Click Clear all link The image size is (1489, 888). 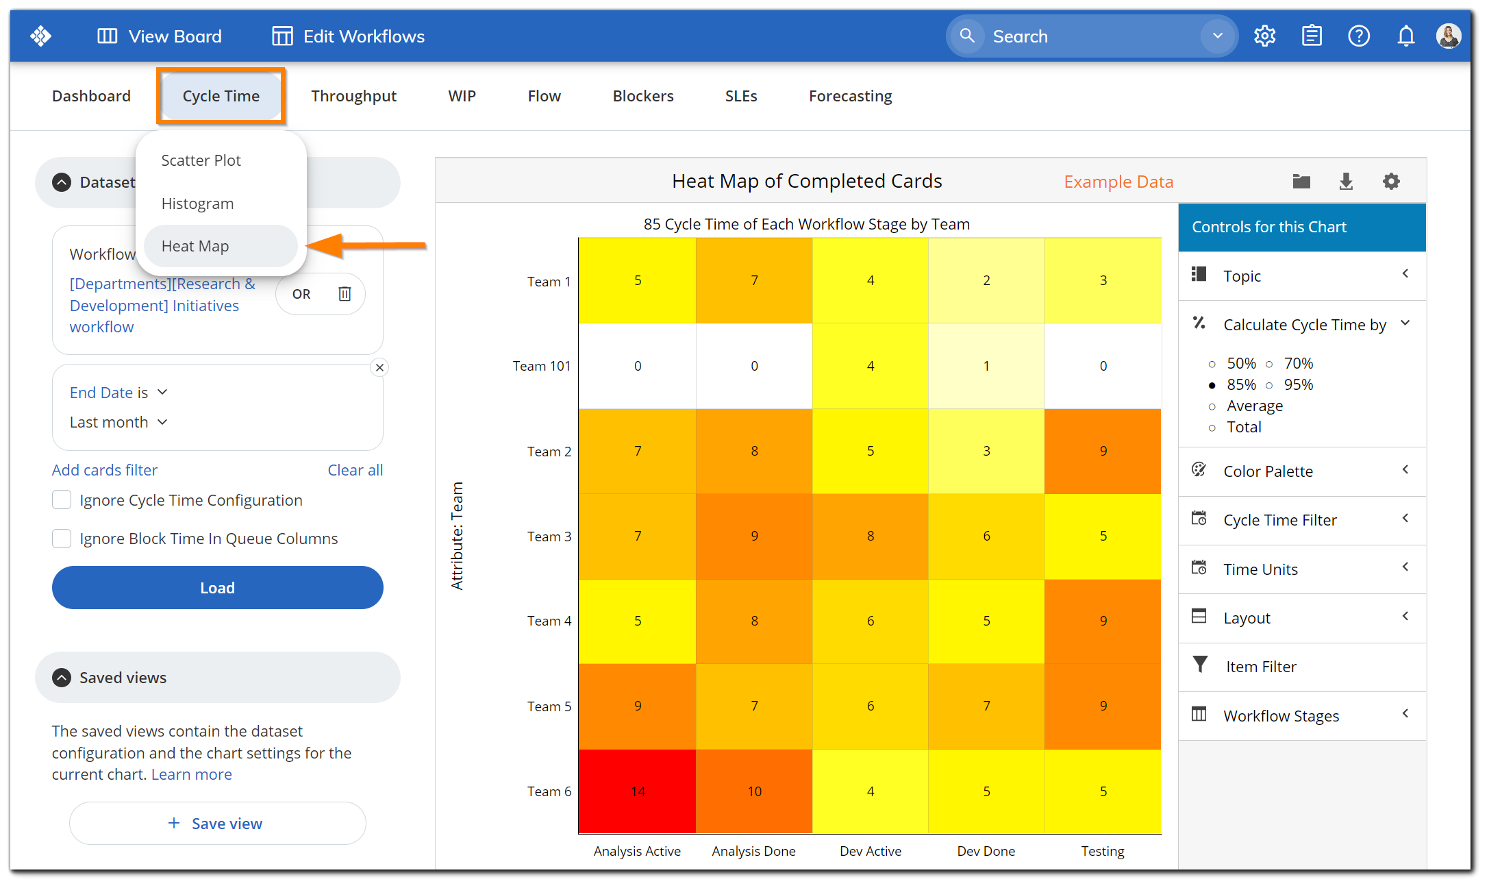[x=355, y=470]
